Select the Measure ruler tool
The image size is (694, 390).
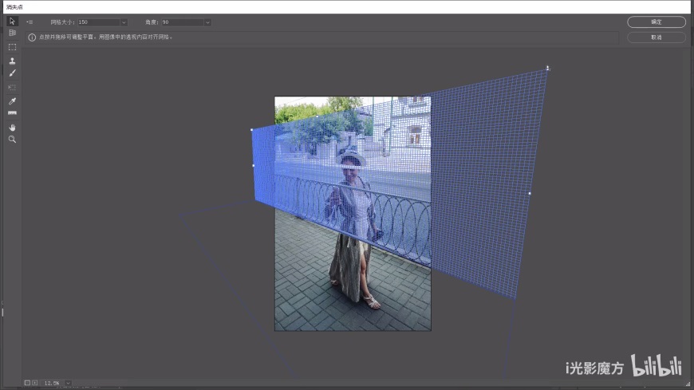[12, 113]
